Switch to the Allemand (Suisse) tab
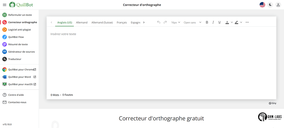 tap(102, 23)
